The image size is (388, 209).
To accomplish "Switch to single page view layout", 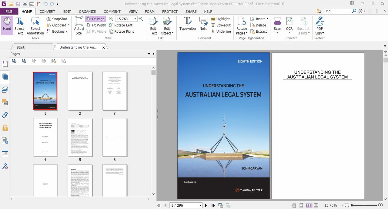I will click(294, 205).
